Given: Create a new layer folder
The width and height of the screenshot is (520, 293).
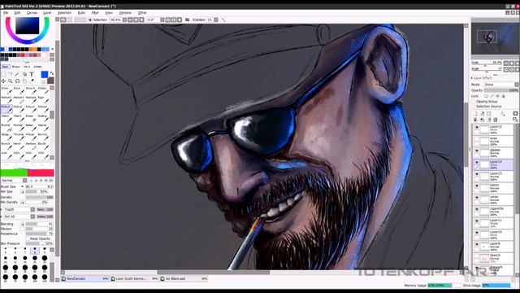Looking at the screenshot, I should click(488, 114).
